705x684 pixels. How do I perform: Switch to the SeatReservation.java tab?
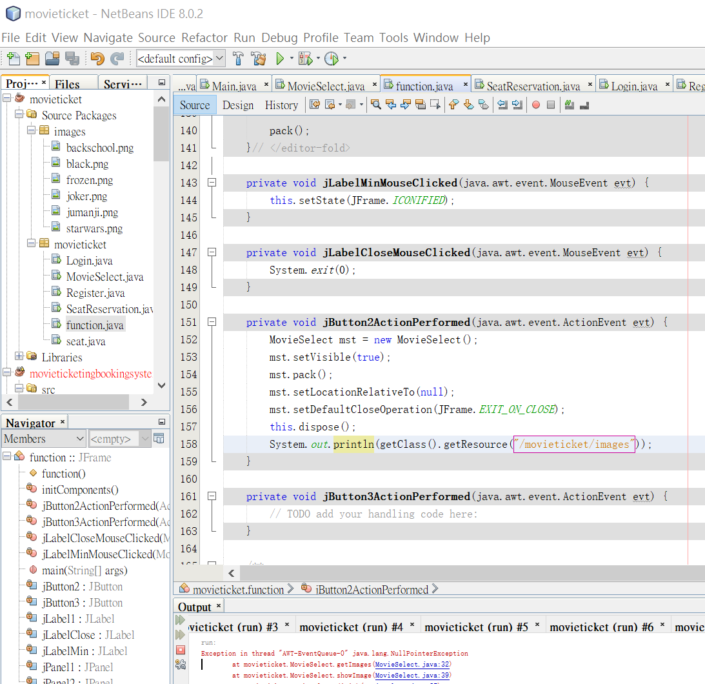click(x=533, y=85)
